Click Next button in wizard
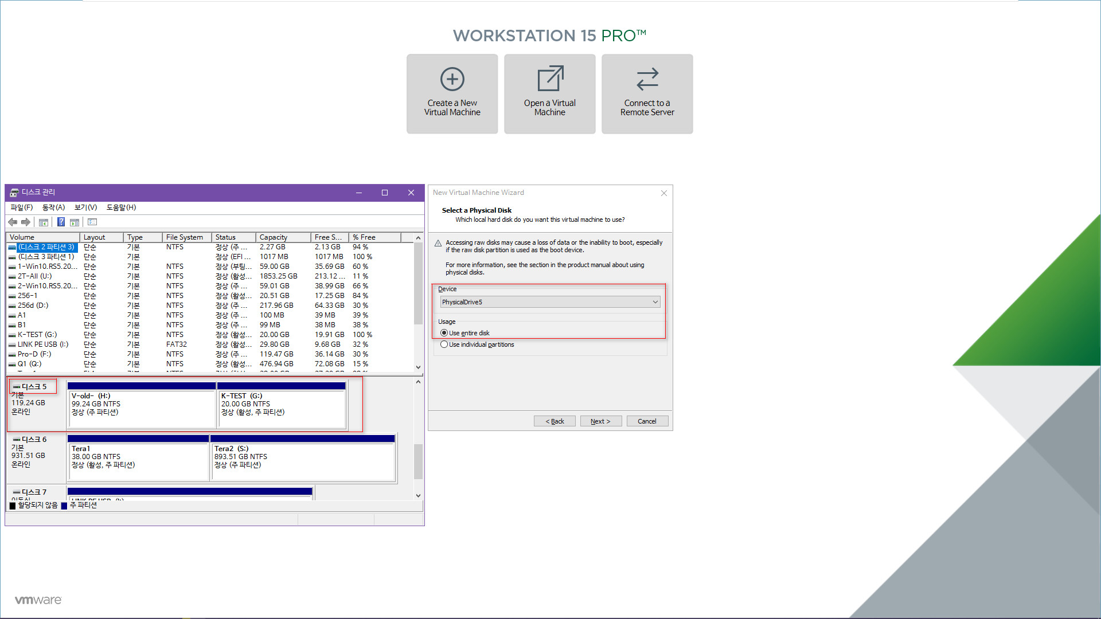 tap(600, 421)
